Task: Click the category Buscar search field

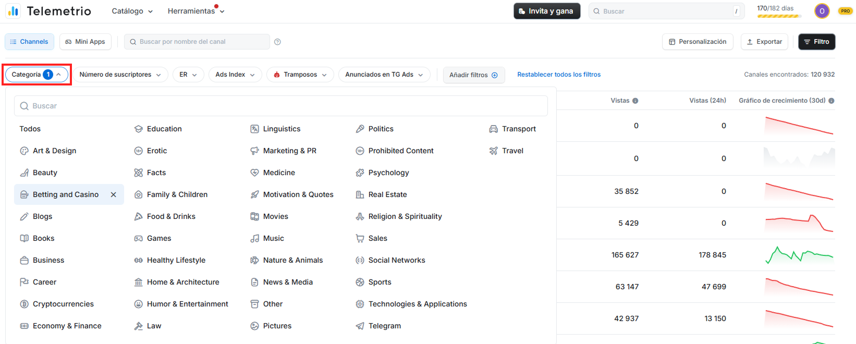Action: (x=281, y=106)
